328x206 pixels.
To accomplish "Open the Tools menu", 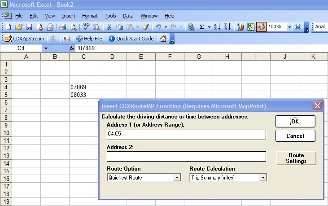I will (110, 16).
